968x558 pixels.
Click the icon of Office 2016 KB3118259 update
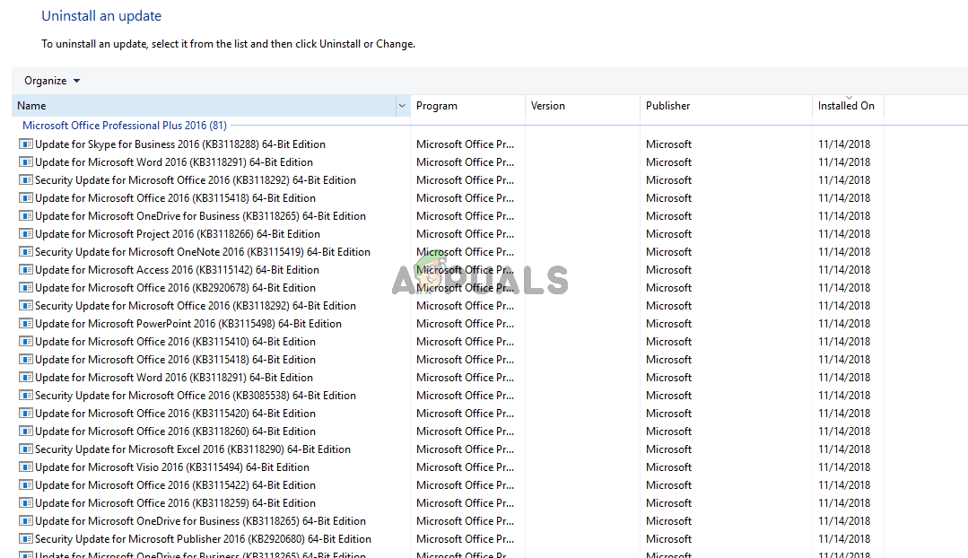(26, 502)
